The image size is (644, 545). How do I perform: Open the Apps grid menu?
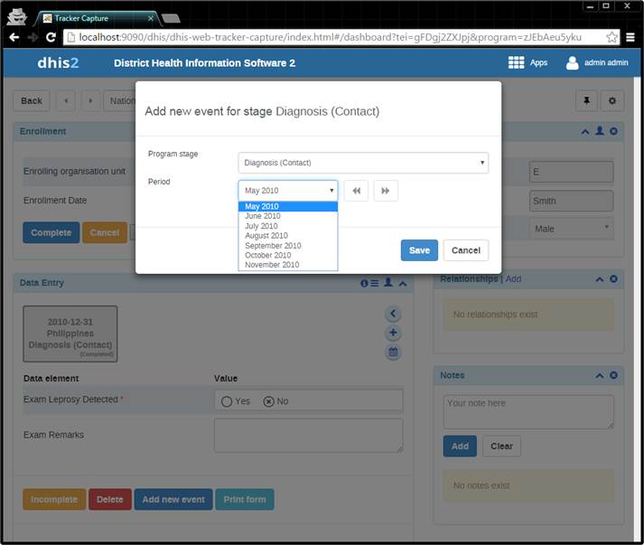coord(517,62)
